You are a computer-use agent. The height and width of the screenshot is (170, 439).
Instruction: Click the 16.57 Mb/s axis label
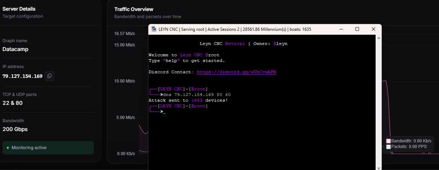tap(125, 34)
